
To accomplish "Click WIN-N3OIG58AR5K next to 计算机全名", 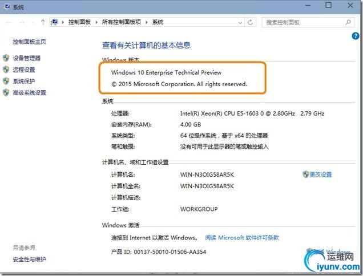I will coord(207,186).
